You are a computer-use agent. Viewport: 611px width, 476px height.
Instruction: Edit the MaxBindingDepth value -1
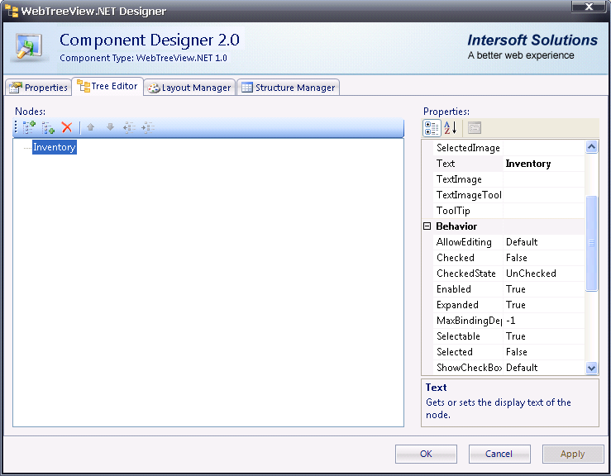click(x=544, y=321)
